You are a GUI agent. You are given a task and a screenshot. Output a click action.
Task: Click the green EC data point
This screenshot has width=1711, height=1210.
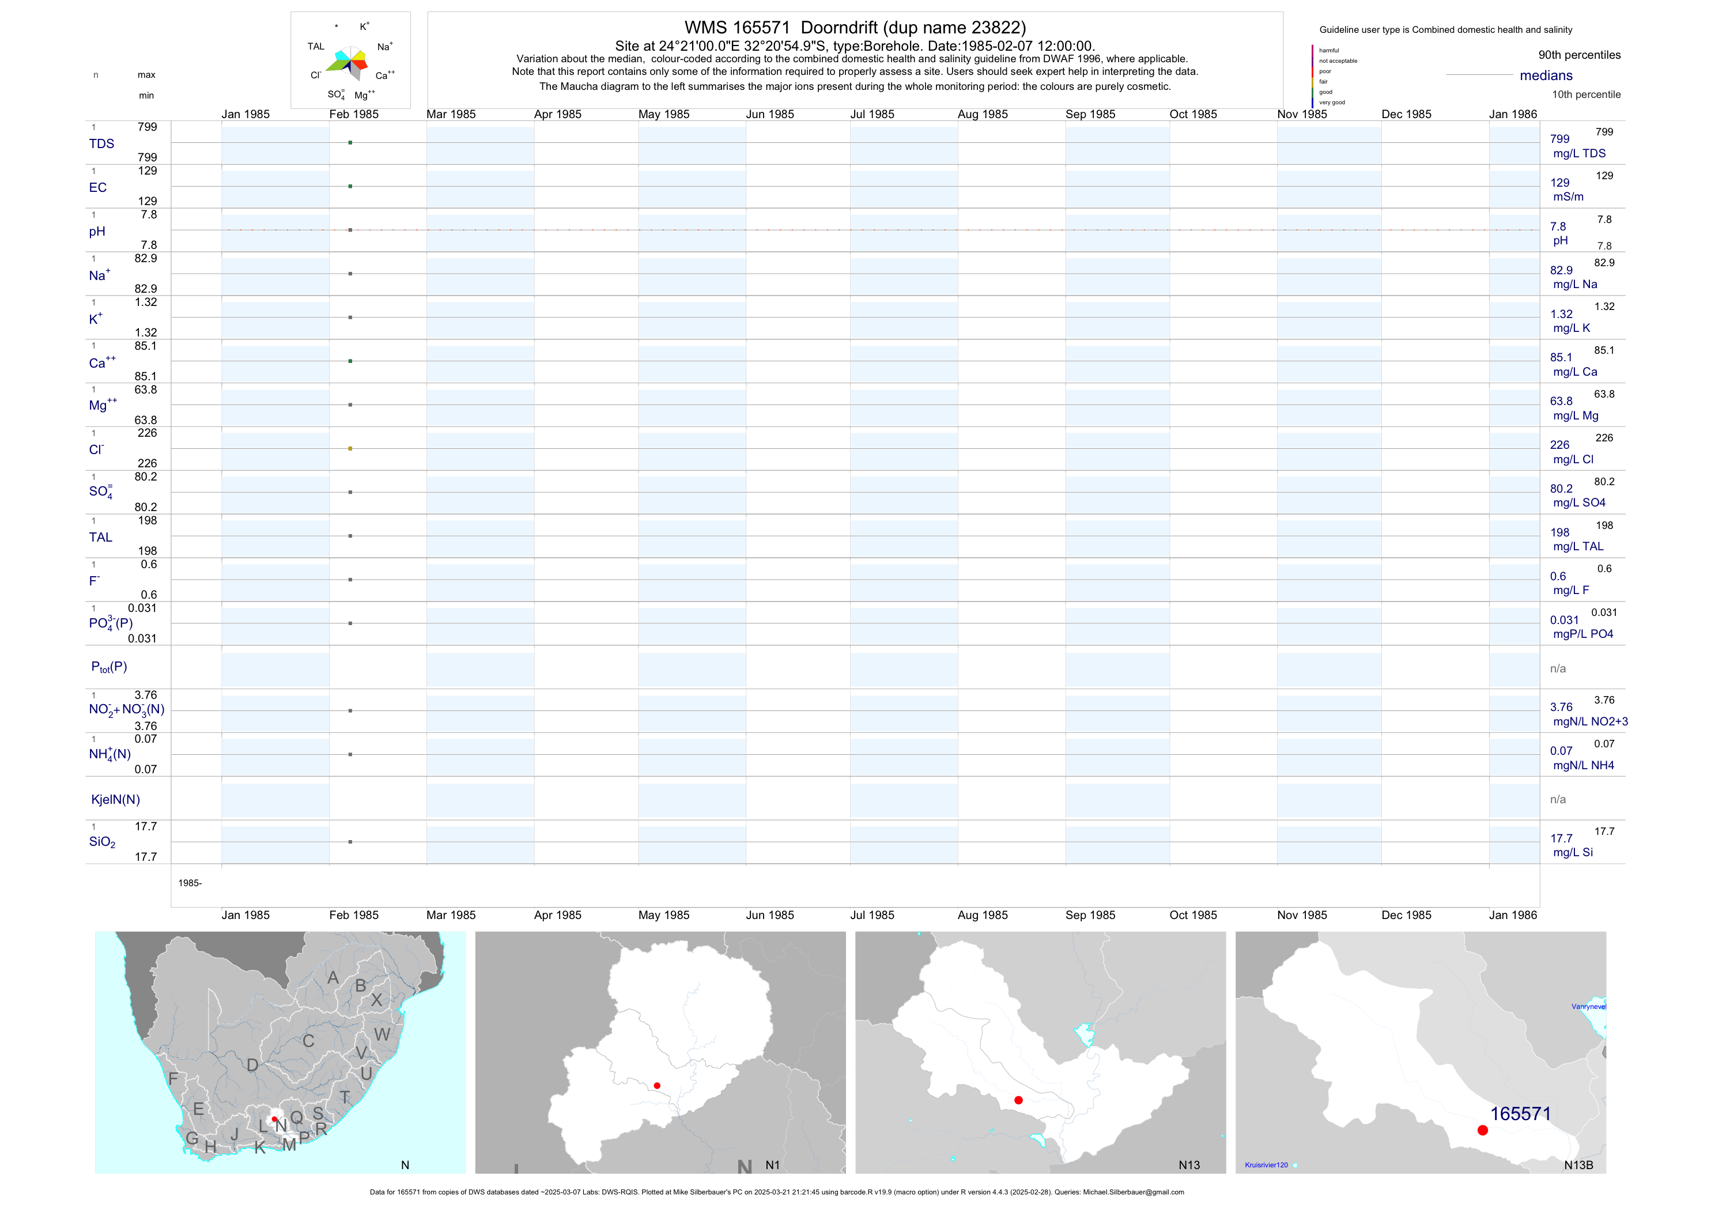click(x=350, y=186)
